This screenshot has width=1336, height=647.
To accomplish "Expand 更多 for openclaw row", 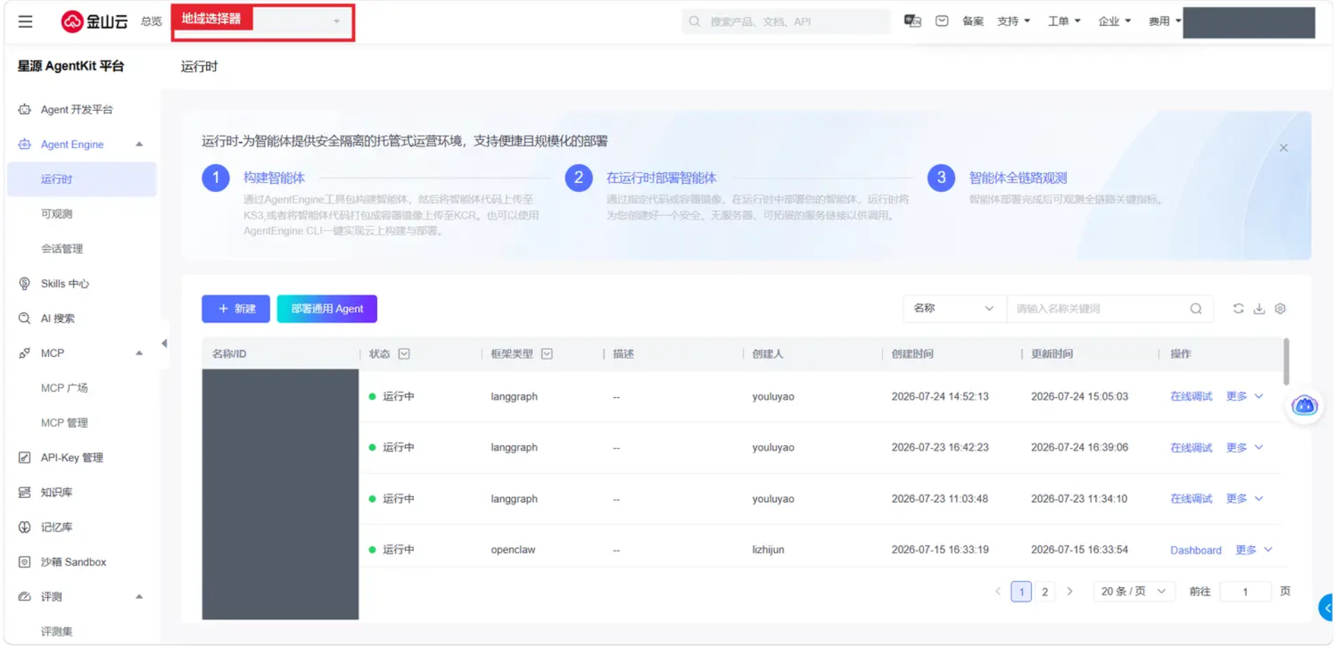I will 1254,550.
